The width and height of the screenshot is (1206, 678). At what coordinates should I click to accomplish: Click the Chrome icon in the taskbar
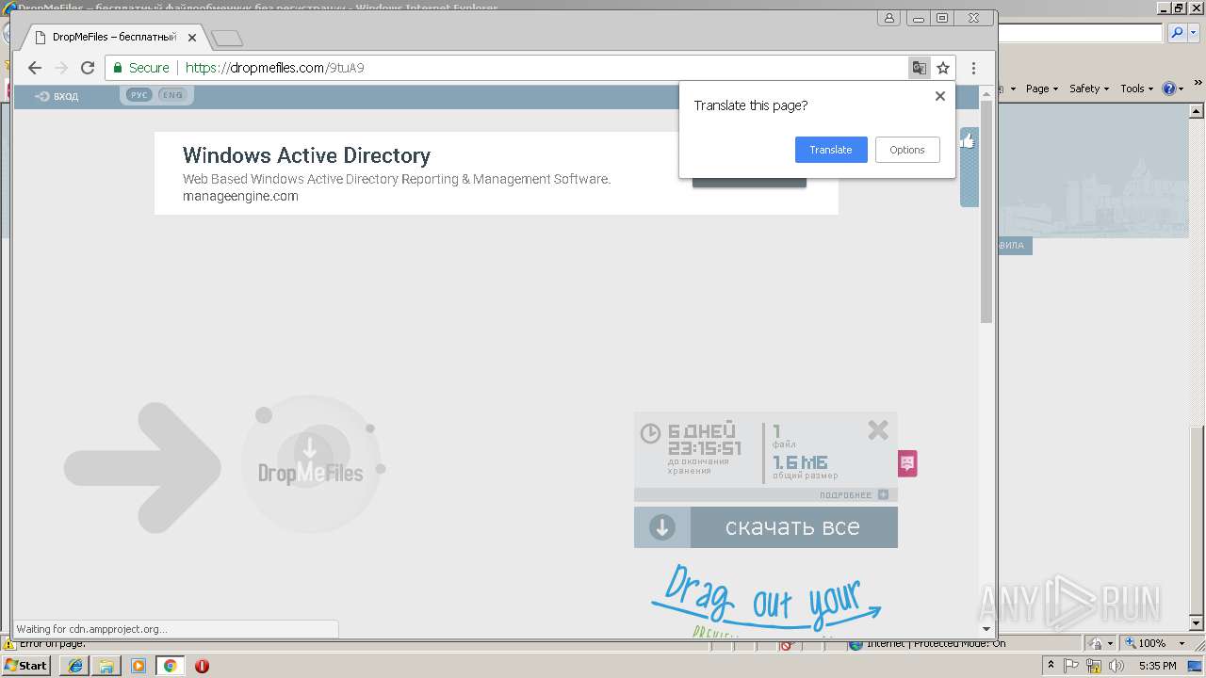pos(171,666)
